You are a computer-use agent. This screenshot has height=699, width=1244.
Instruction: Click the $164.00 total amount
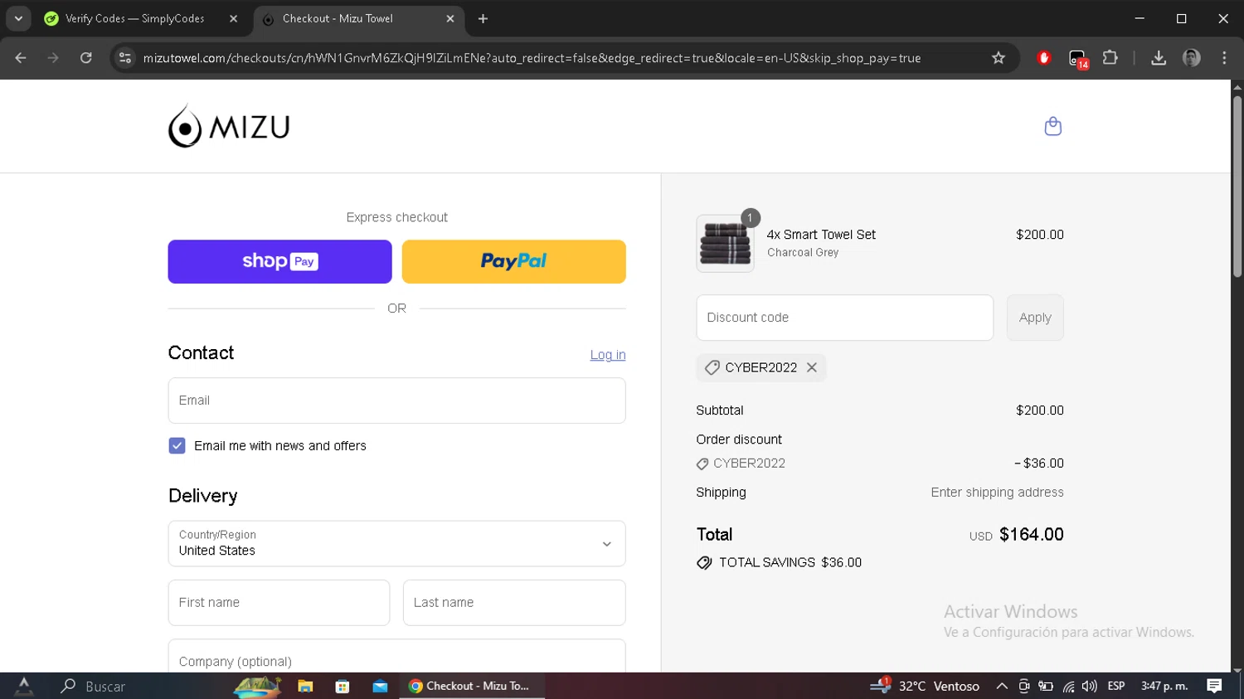tap(1032, 535)
